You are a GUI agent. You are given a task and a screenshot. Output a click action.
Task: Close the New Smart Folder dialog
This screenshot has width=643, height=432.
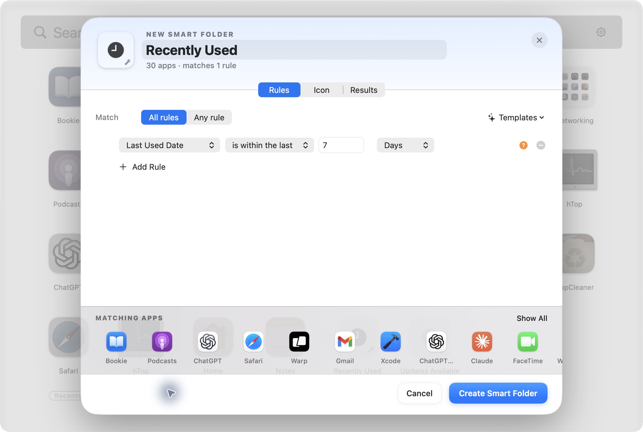540,40
